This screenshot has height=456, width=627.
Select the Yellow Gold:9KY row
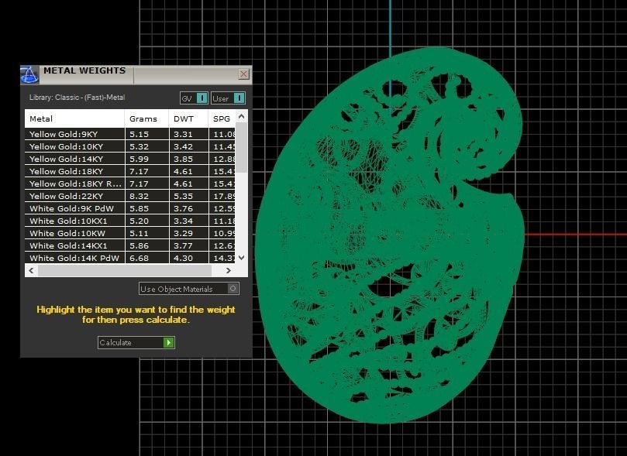click(130, 134)
